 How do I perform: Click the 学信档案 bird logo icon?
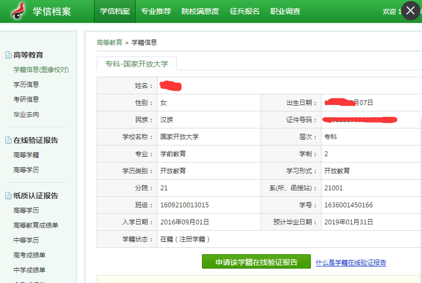[x=18, y=11]
